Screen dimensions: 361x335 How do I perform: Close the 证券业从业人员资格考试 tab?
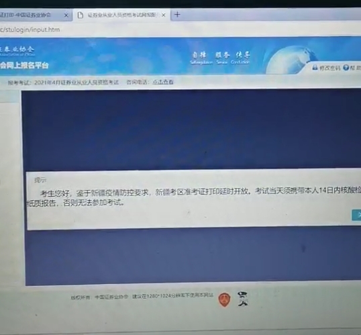tap(164, 15)
